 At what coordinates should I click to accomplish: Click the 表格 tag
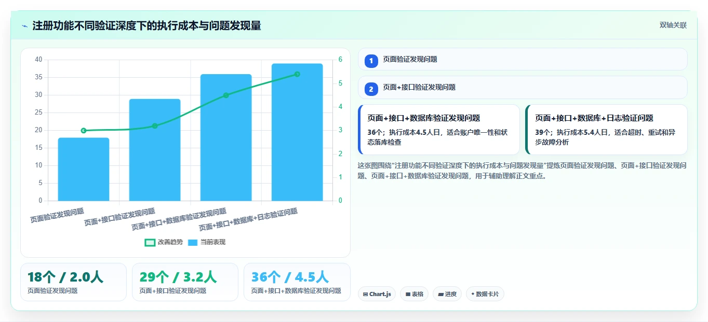point(414,294)
